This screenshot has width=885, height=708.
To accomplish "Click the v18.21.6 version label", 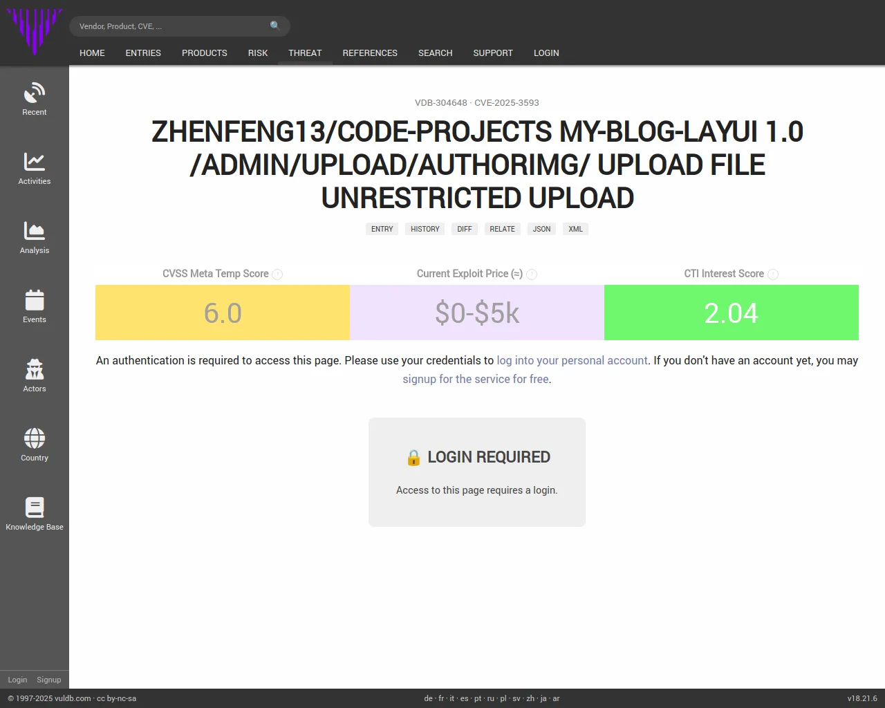I will point(862,698).
